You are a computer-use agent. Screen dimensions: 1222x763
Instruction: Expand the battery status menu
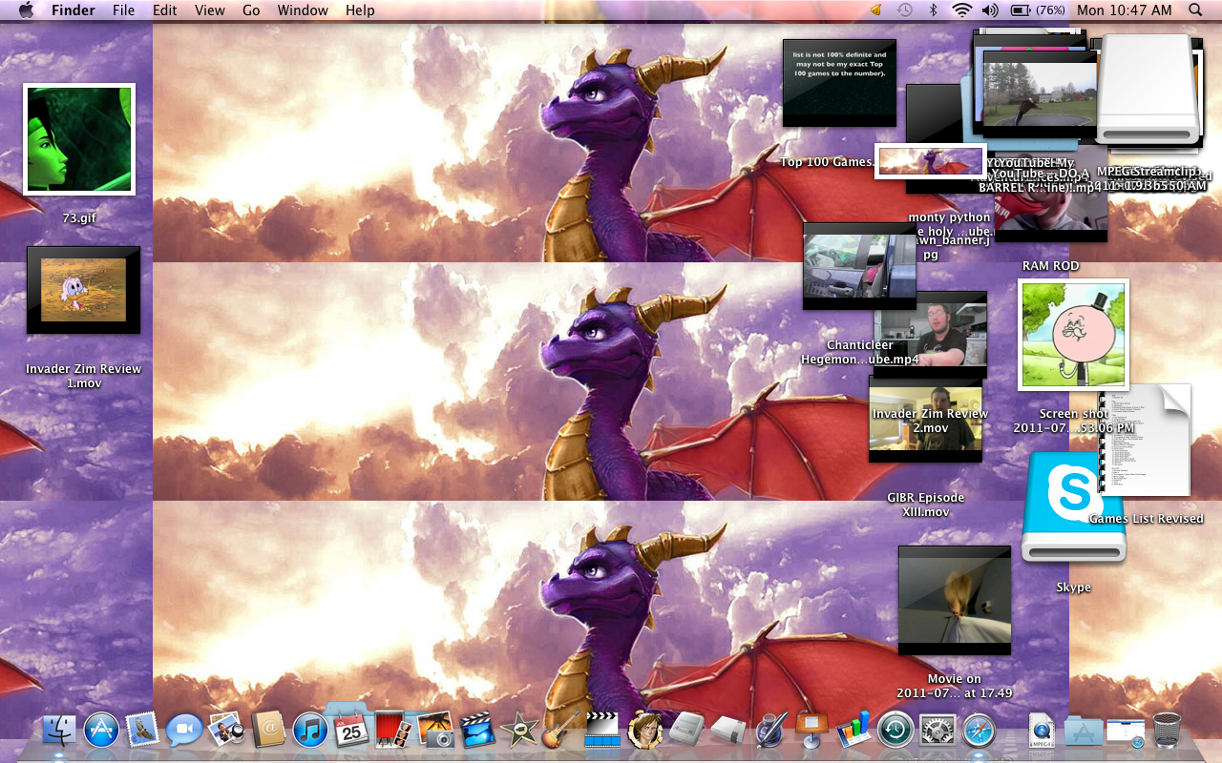point(1037,10)
